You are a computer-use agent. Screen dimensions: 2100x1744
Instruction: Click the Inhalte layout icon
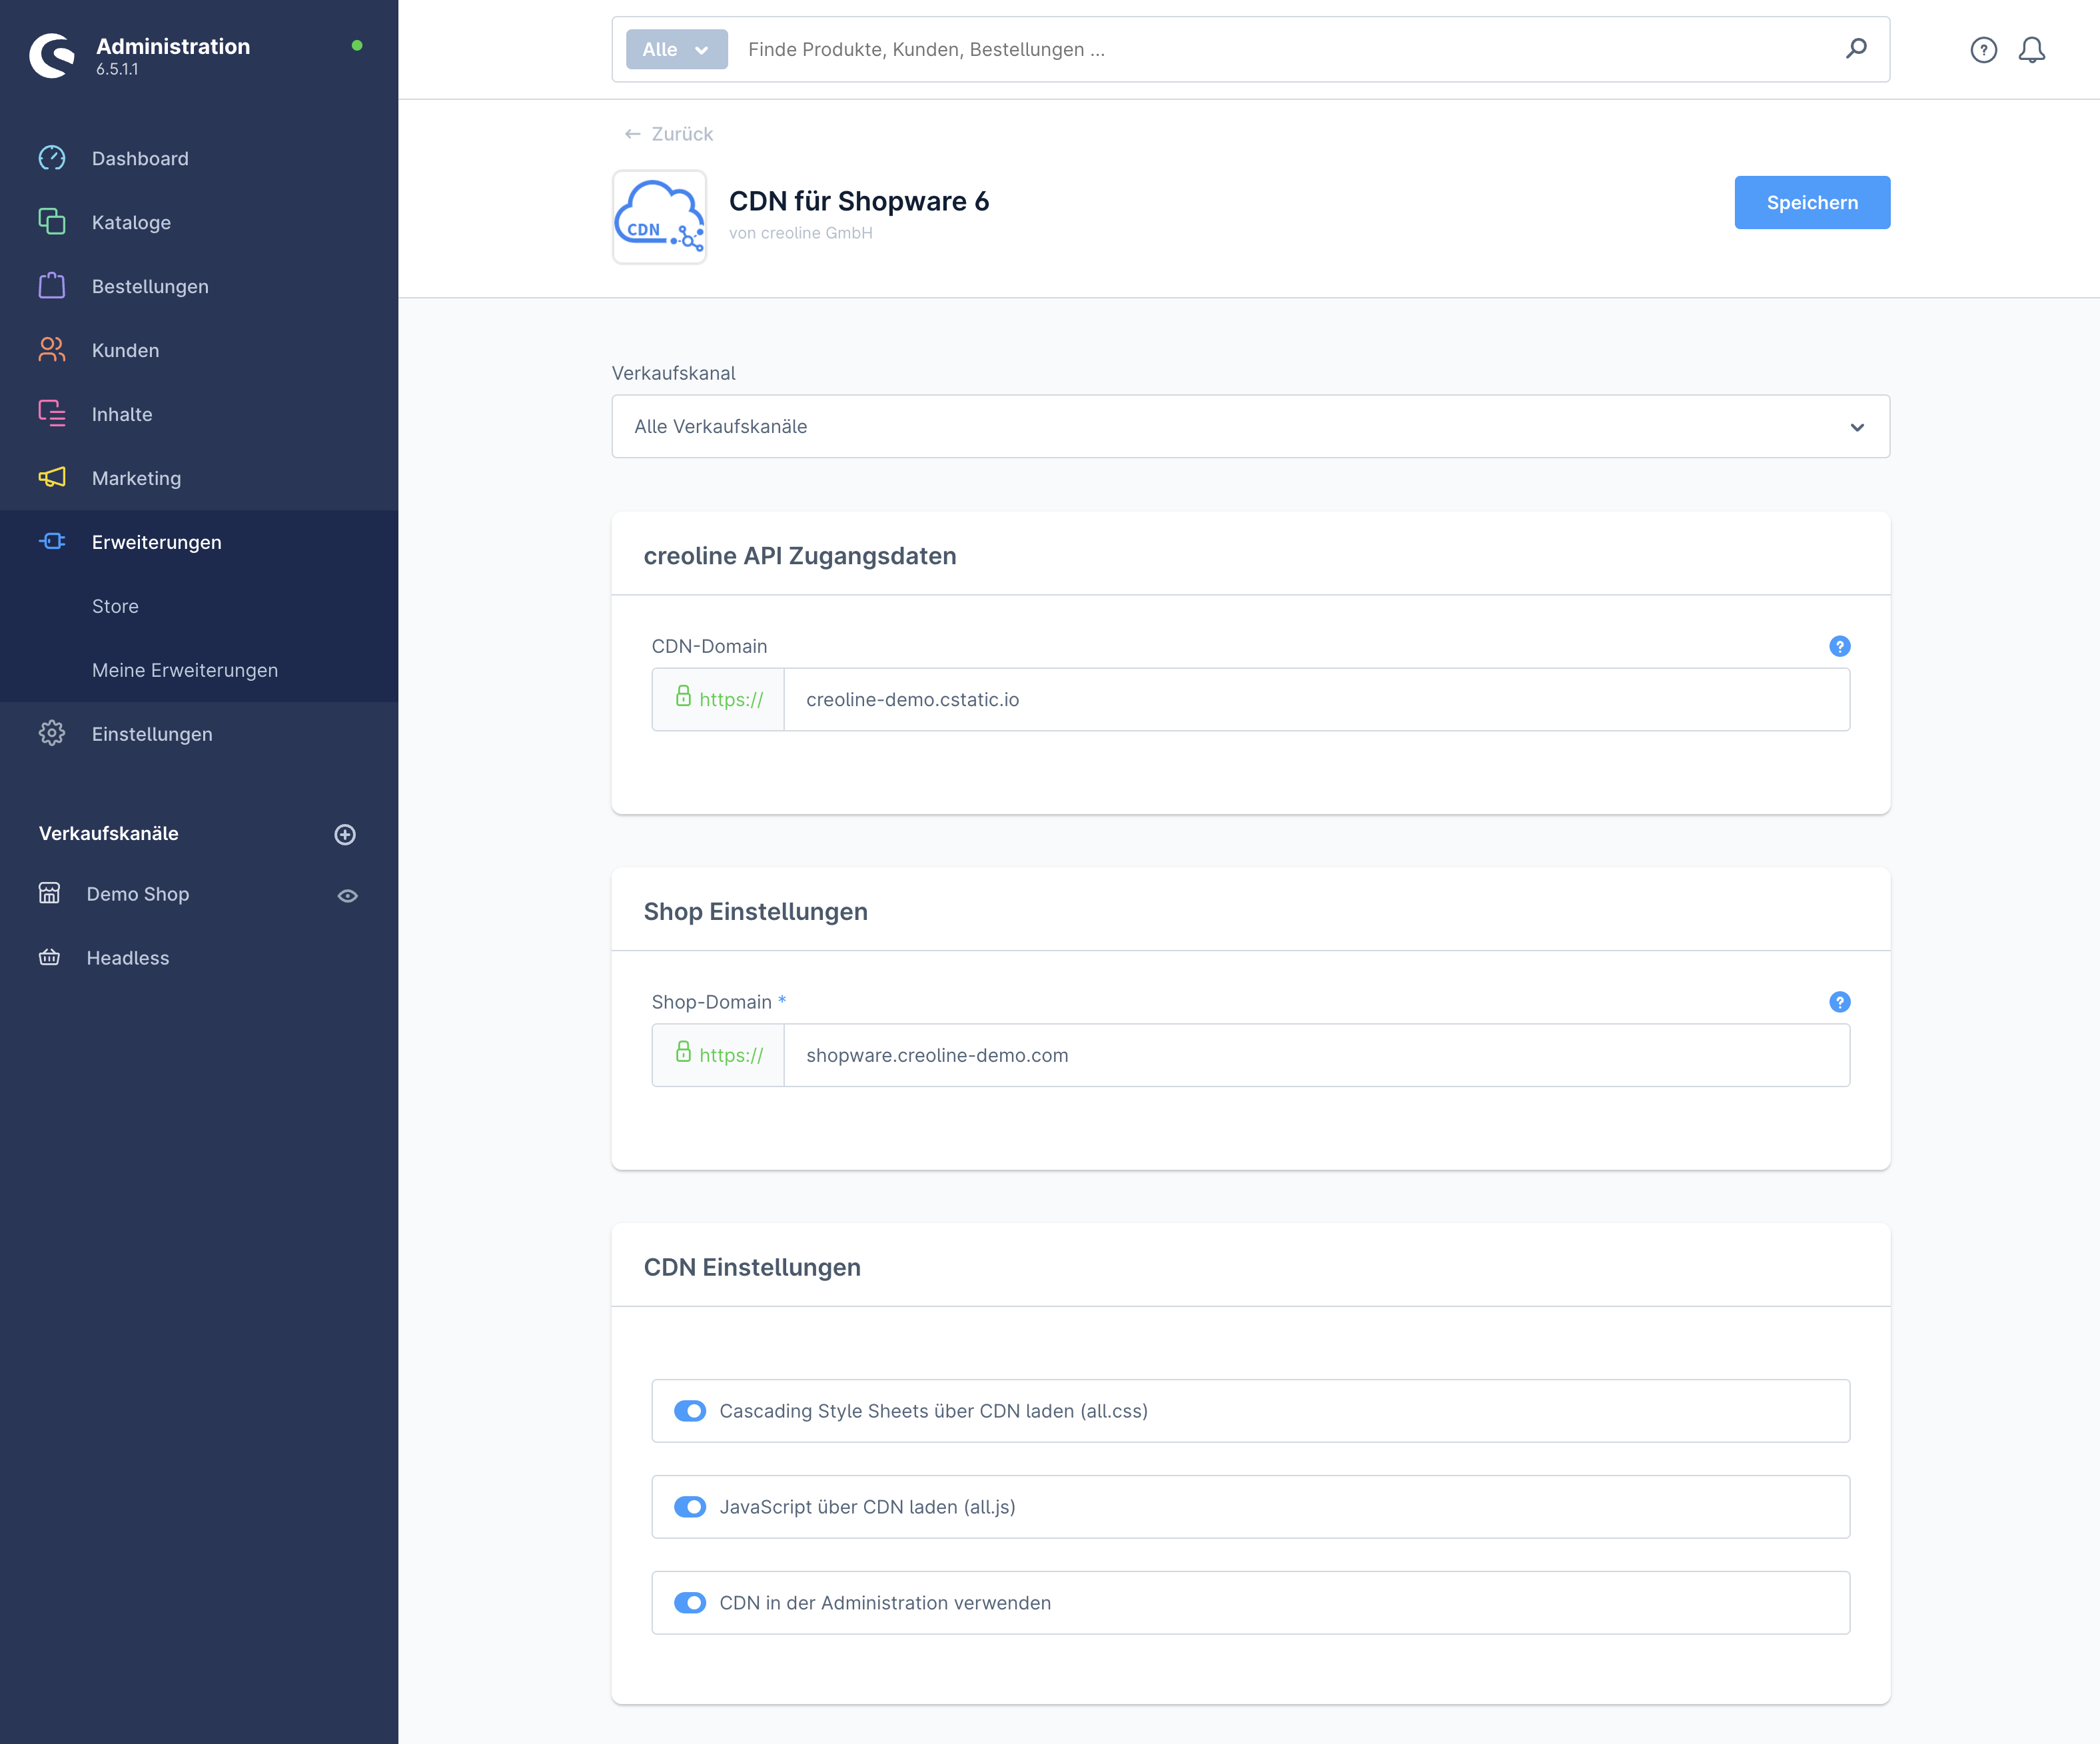[x=52, y=414]
